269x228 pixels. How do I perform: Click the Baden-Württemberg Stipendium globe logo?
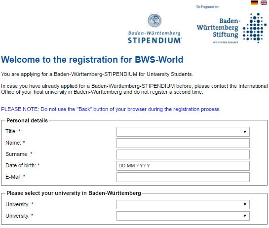(x=154, y=20)
